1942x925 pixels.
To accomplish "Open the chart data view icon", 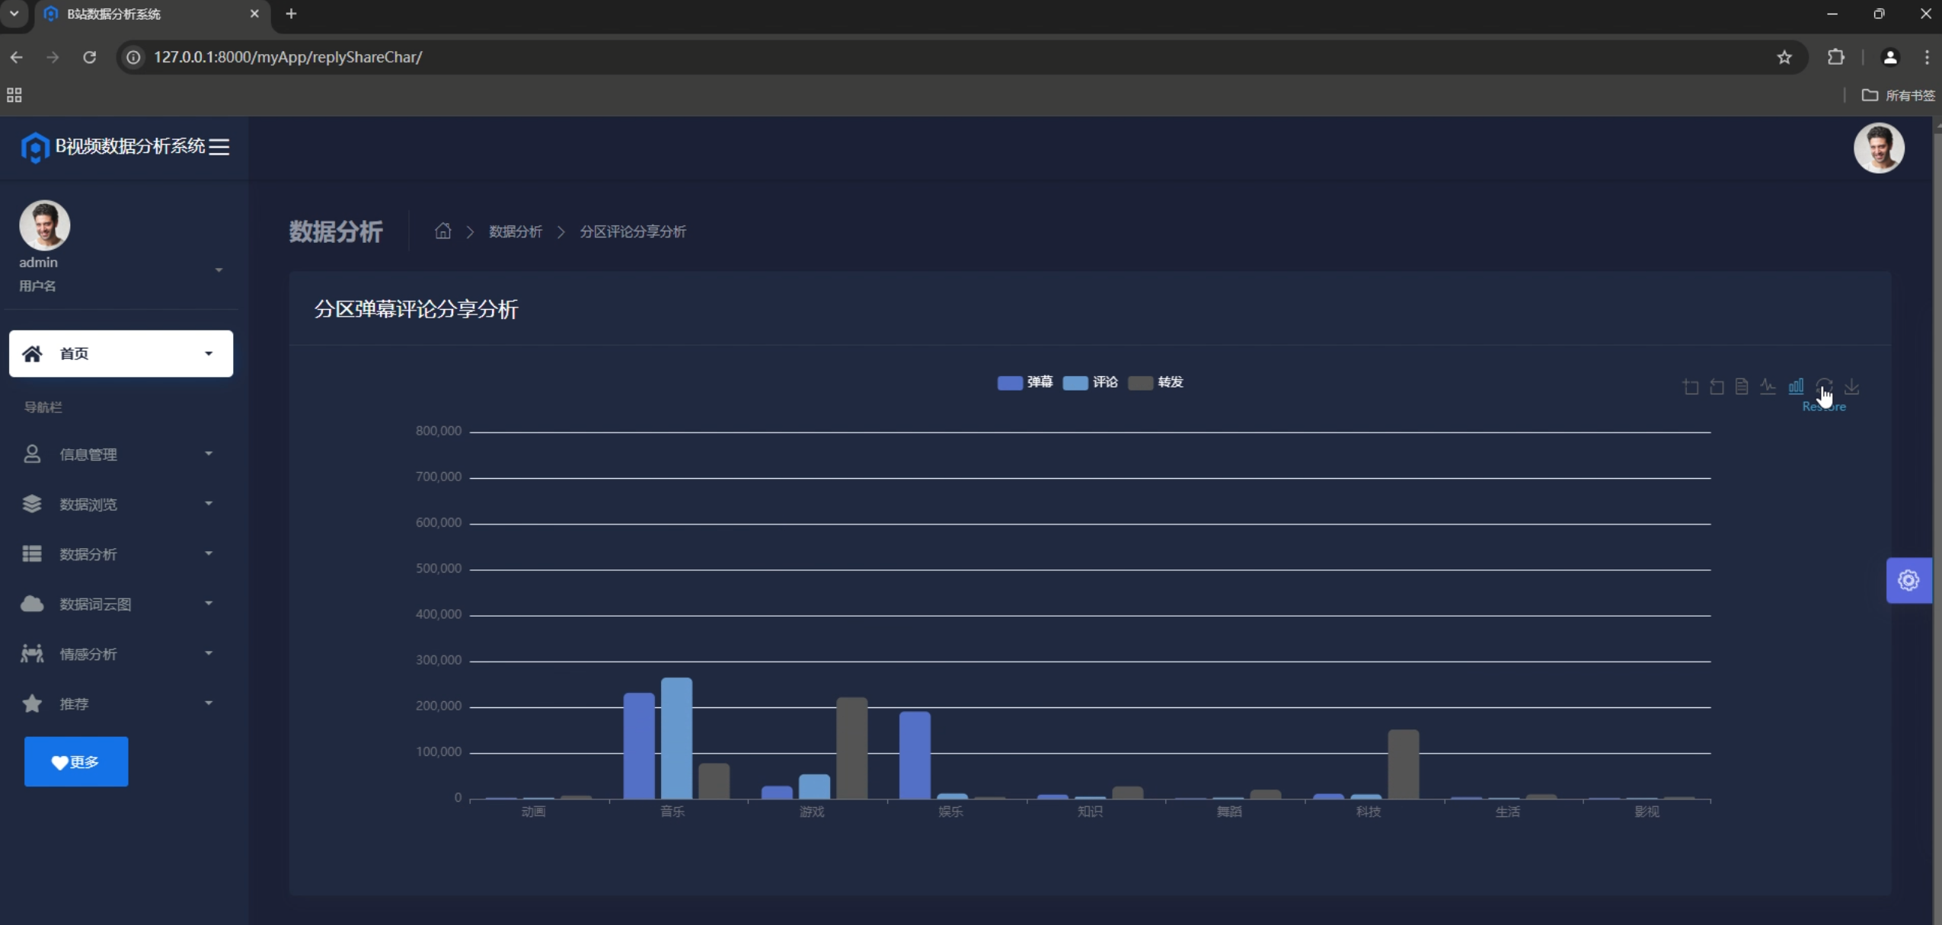I will tap(1742, 387).
